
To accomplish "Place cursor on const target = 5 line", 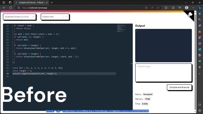I will point(22,71).
